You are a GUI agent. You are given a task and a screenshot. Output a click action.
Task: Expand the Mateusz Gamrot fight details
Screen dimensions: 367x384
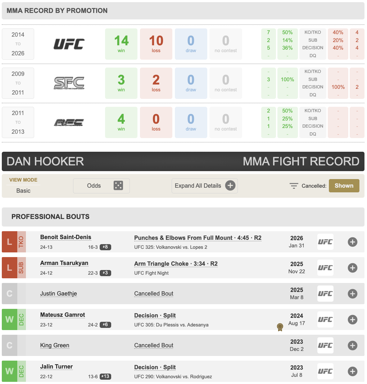[x=352, y=320]
